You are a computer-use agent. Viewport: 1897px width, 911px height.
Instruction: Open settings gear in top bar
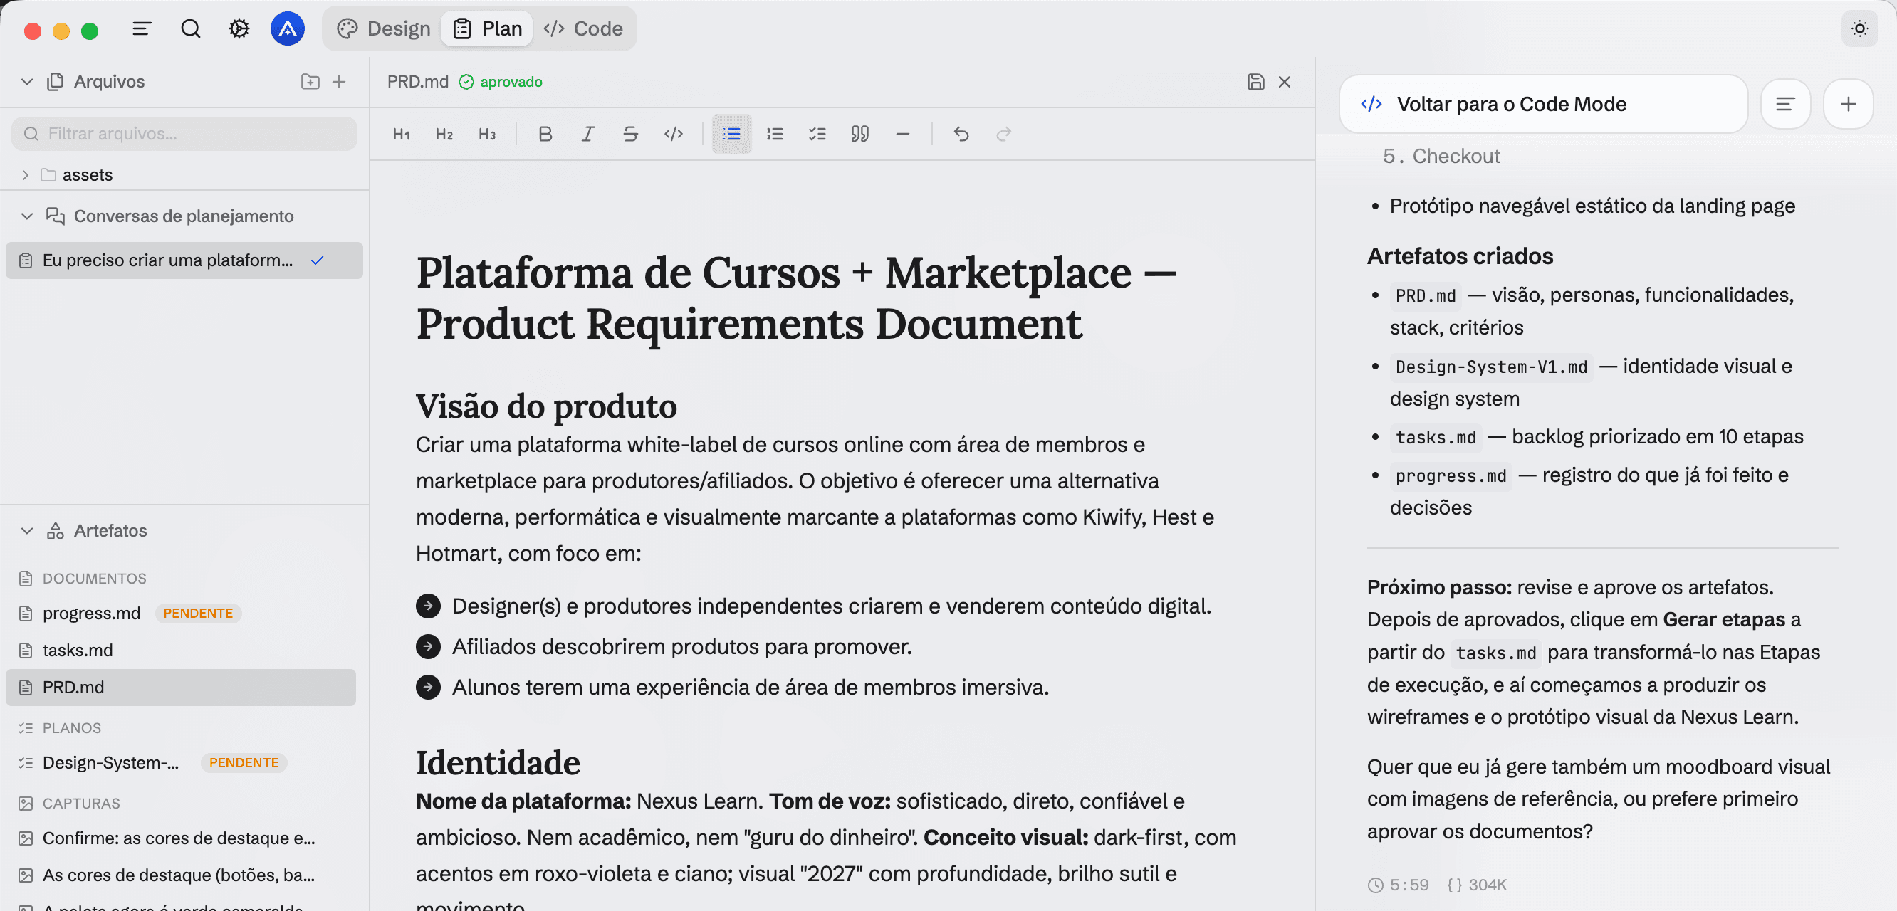point(239,28)
